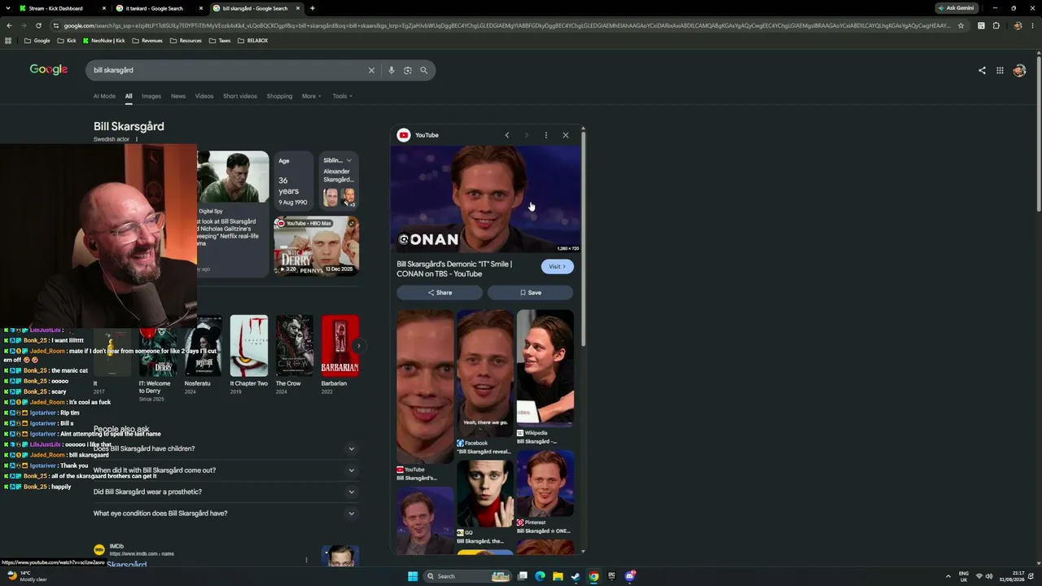Open the Revenues bookmark folder
This screenshot has height=586, width=1042.
click(x=147, y=41)
